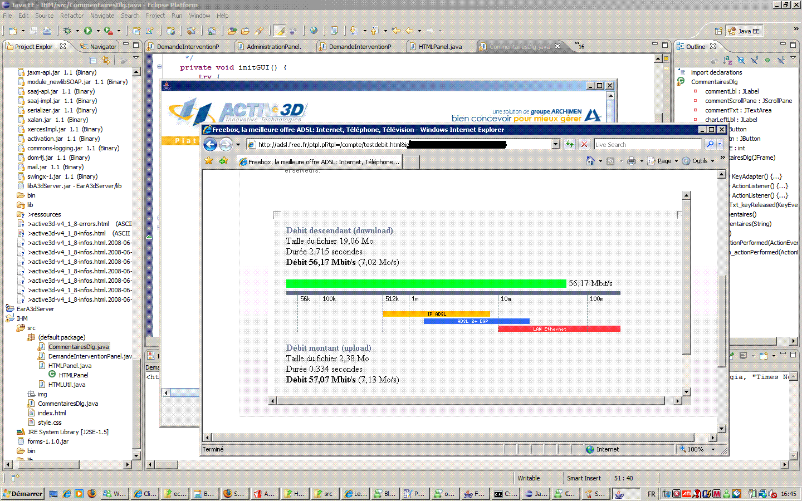Open the IE Page menu

[662, 161]
